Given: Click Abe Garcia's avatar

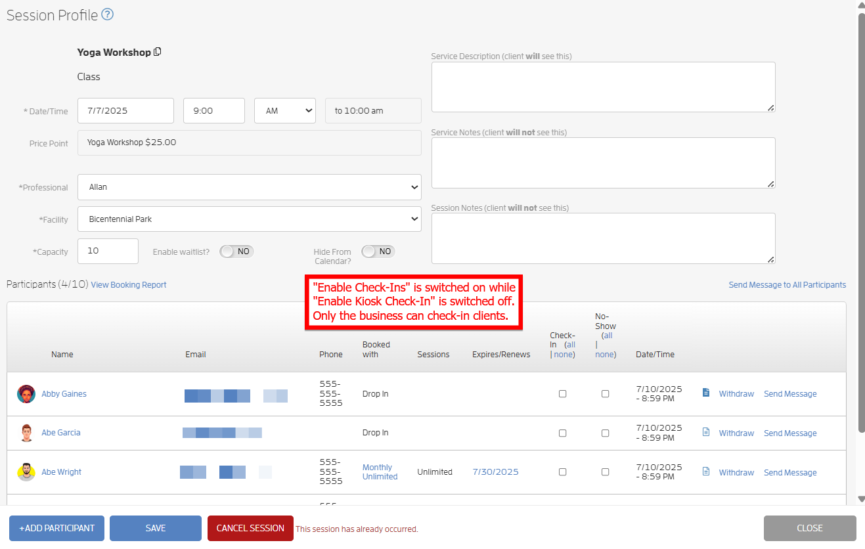Looking at the screenshot, I should click(26, 433).
